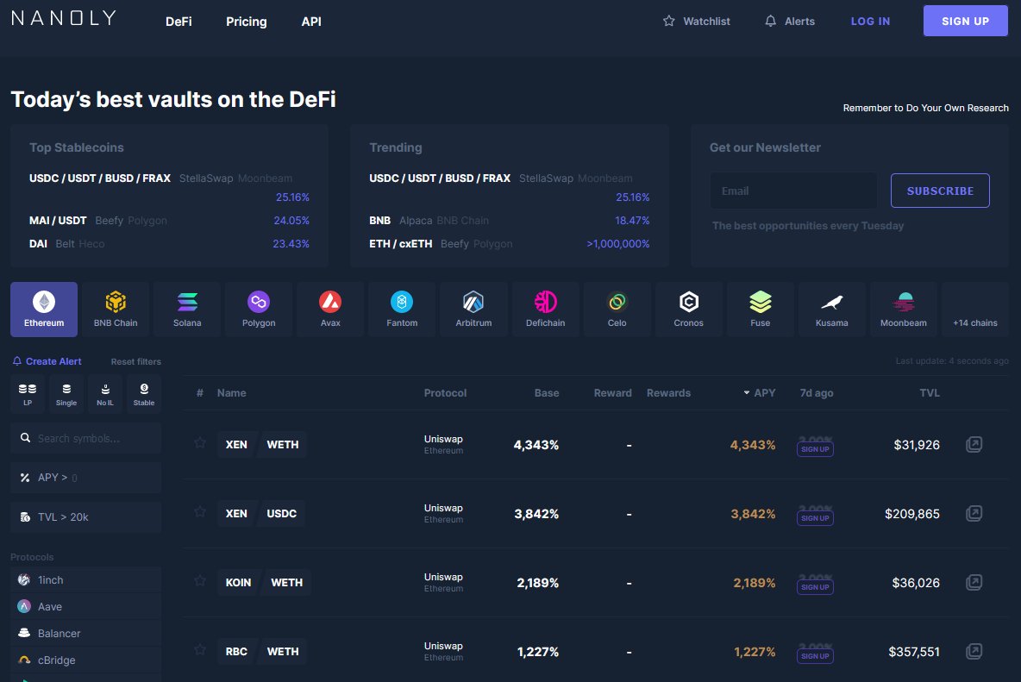Sort table by 7d ago column
This screenshot has height=682, width=1021.
click(817, 393)
